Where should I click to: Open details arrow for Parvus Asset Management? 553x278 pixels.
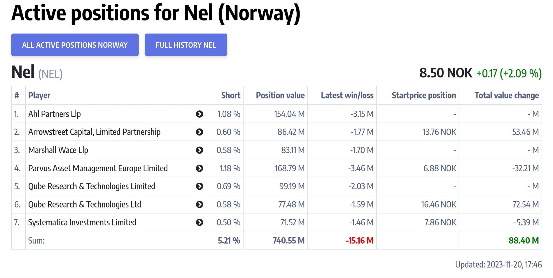click(200, 168)
